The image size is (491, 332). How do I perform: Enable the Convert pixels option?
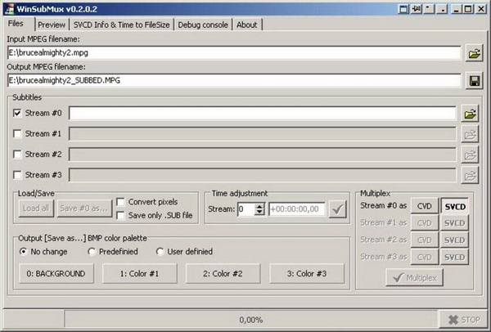(121, 202)
